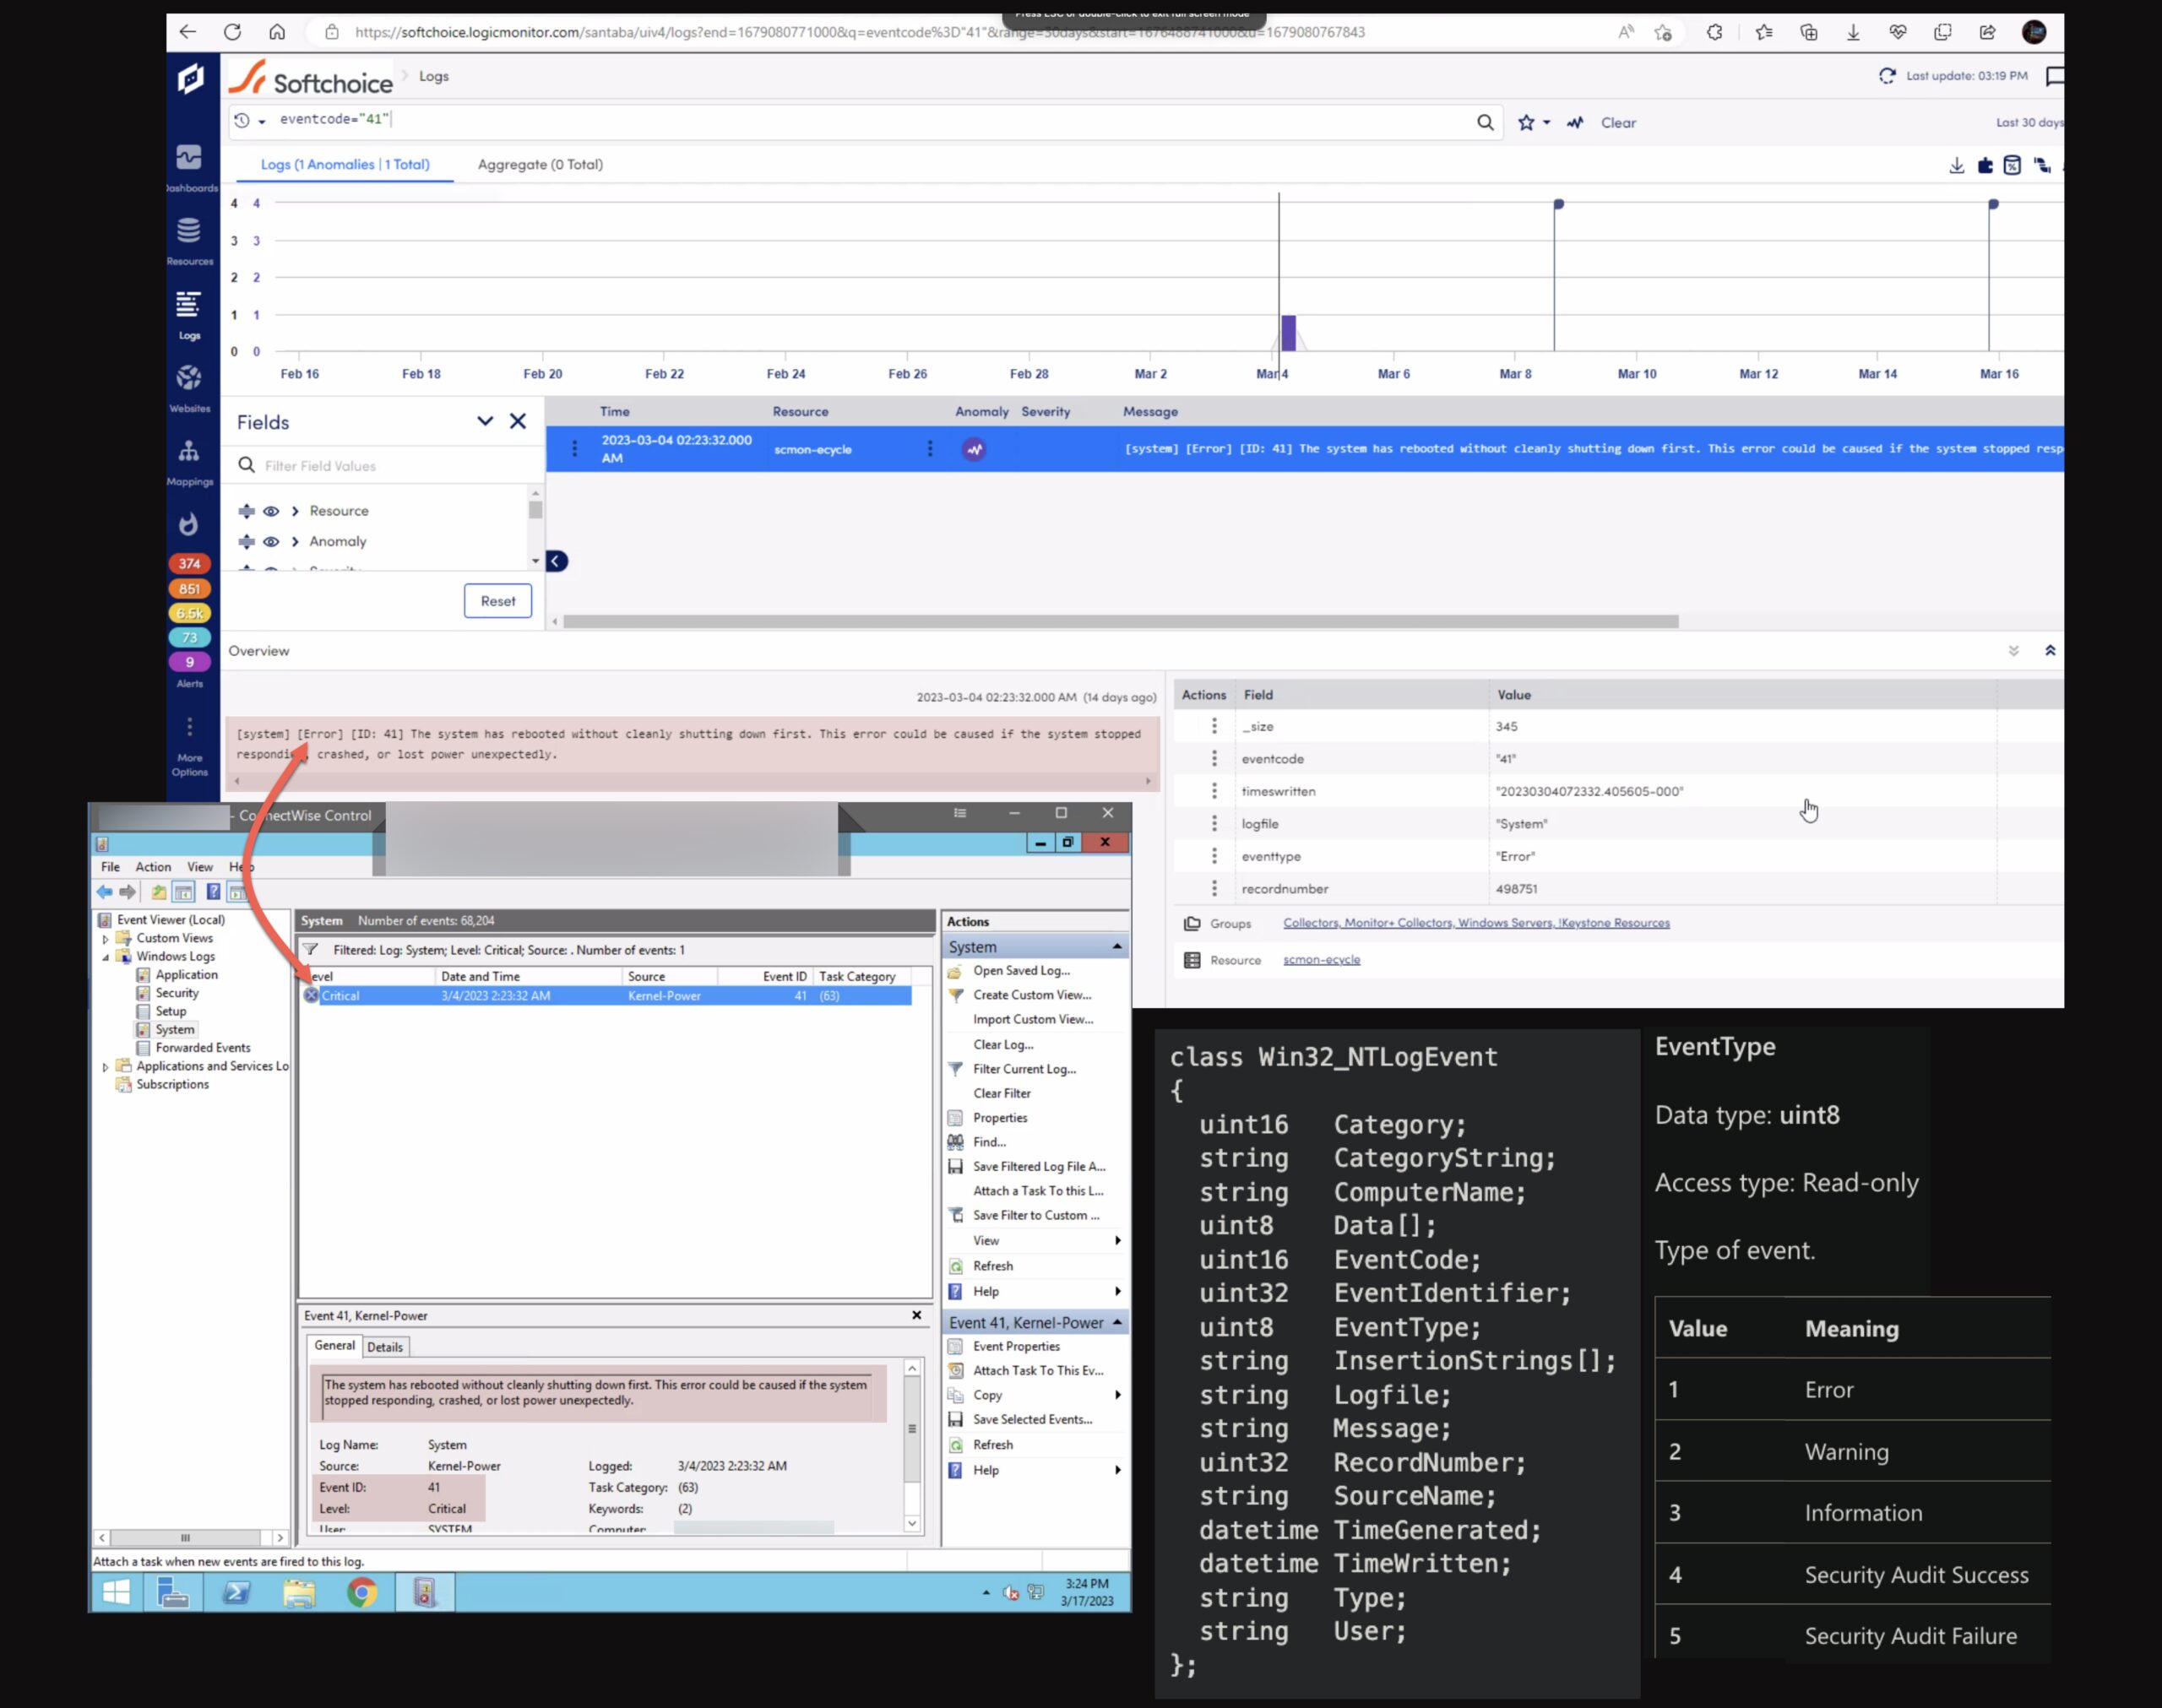Screen dimensions: 2162x1708
Task: Click the LogicMonitor logo at the sidebar top
Action: coord(190,78)
